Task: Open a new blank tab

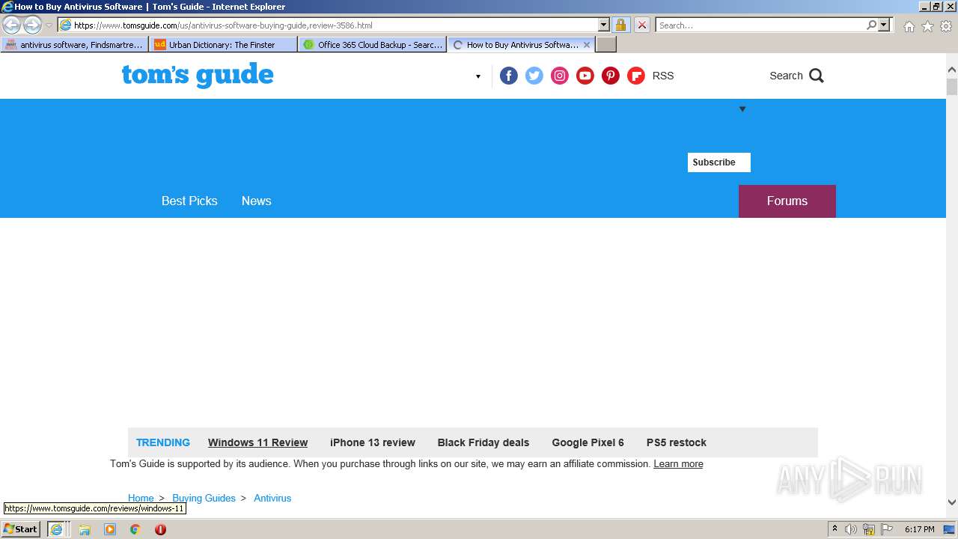Action: tap(606, 45)
